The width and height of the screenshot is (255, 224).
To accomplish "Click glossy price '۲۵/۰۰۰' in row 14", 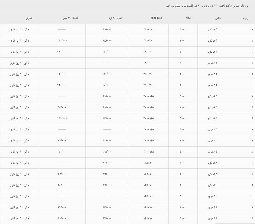I will pyautogui.click(x=62, y=174).
